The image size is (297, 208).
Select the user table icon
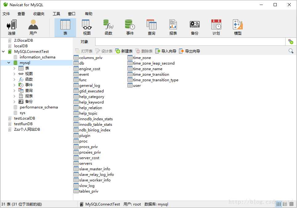[x=130, y=85]
